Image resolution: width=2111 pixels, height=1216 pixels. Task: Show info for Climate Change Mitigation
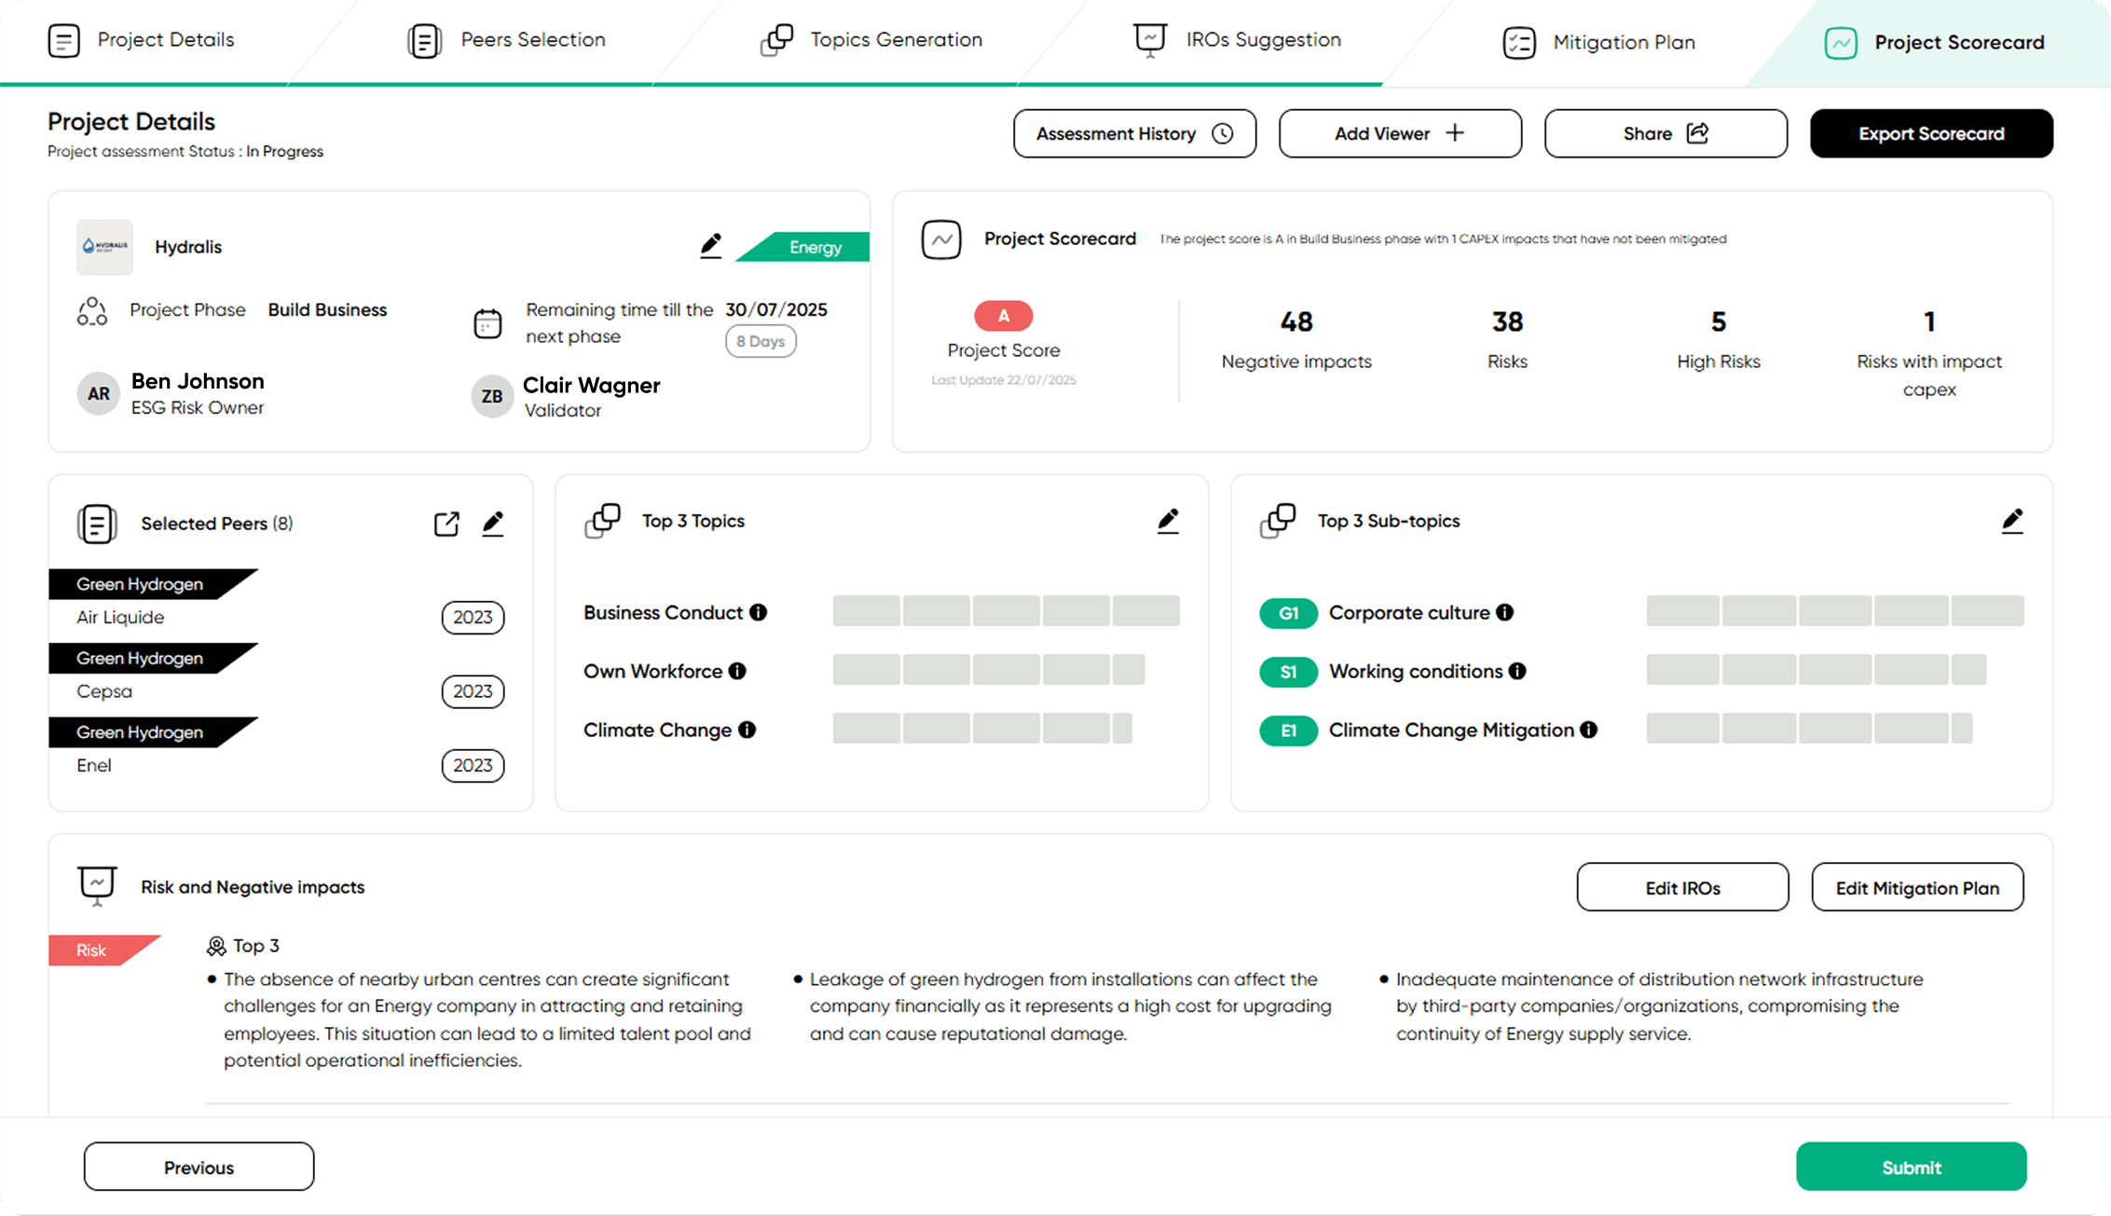pyautogui.click(x=1589, y=730)
